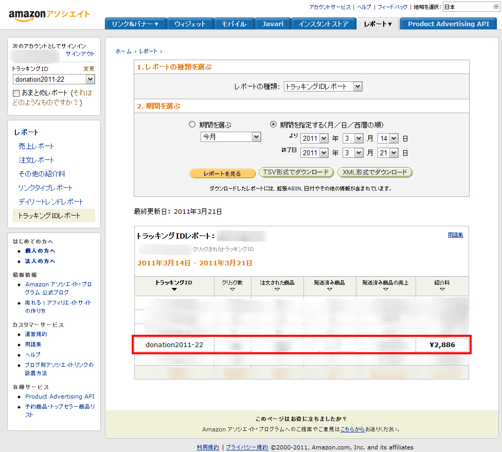
Task: Open the リンク&バナー tab
Action: pyautogui.click(x=135, y=24)
